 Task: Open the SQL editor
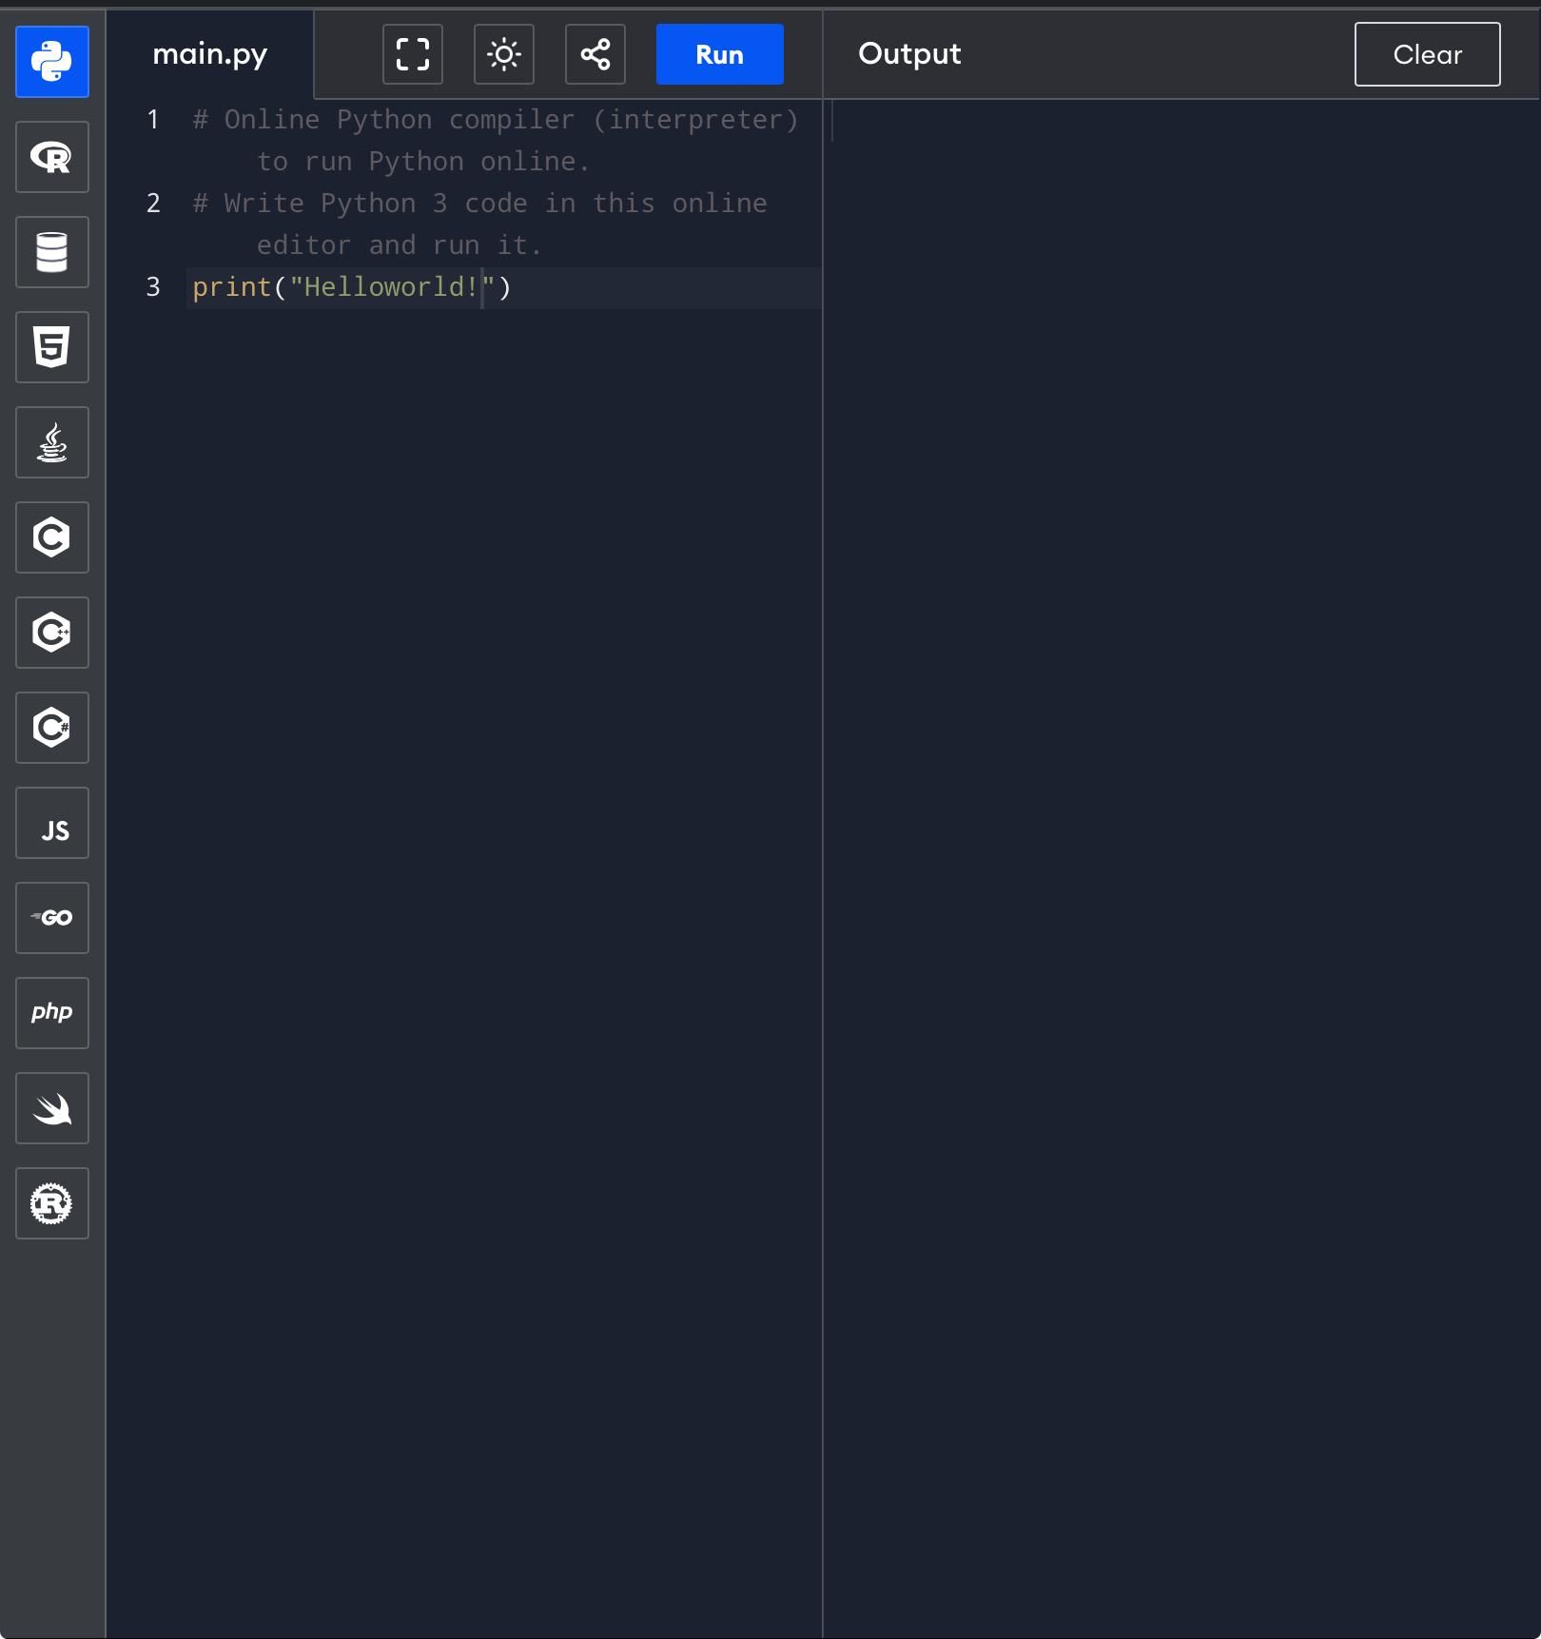[x=51, y=252]
